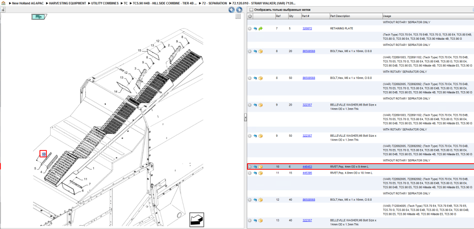Click the plus icon in the parts table header

(250, 16)
